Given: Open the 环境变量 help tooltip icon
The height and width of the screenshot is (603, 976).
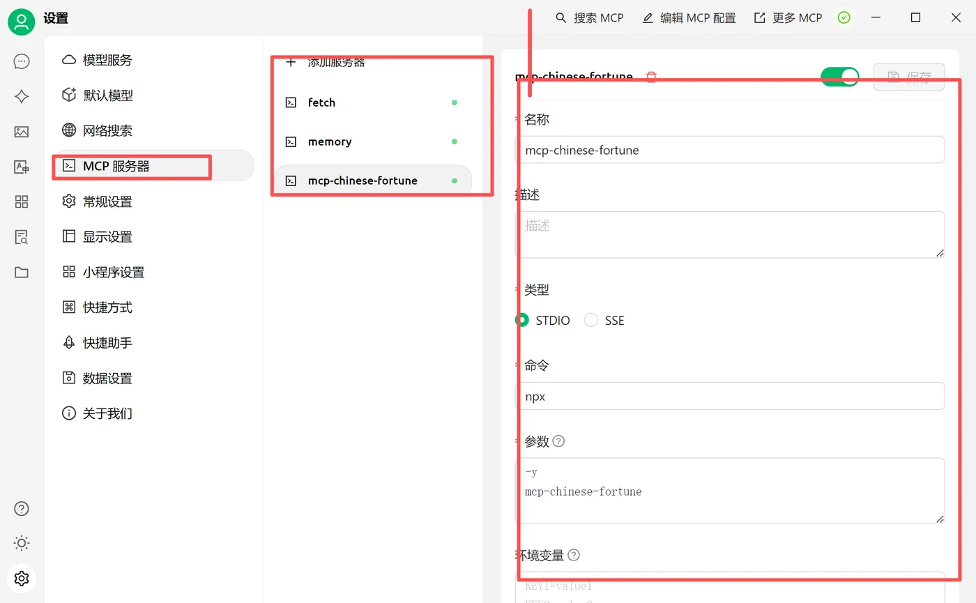Looking at the screenshot, I should [574, 555].
